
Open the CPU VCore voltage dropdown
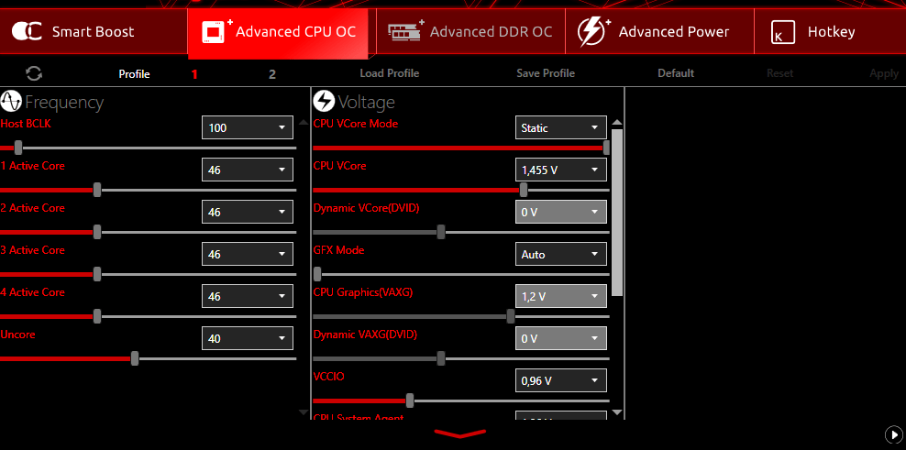[x=561, y=170]
